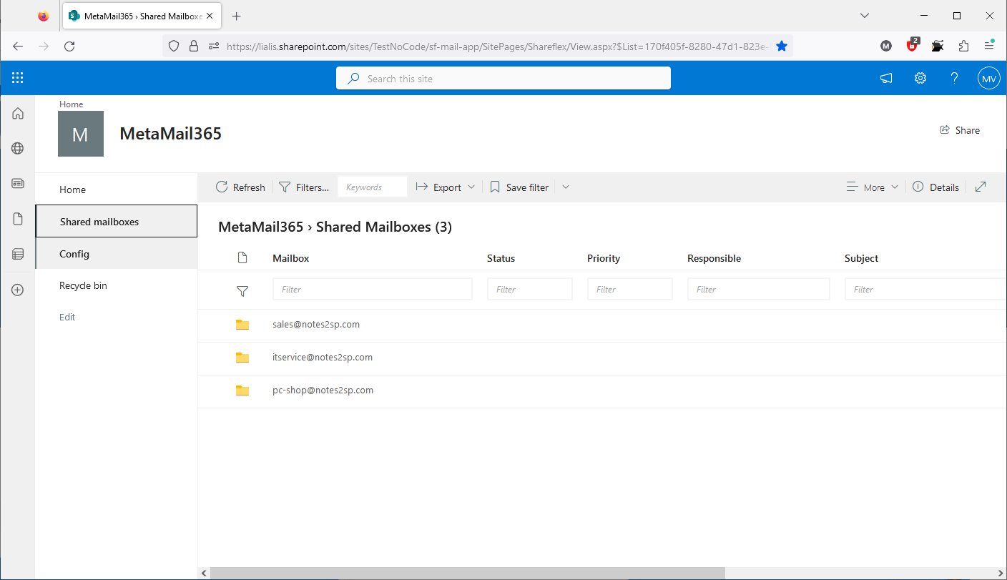
Task: Open the app launcher waffle icon
Action: (18, 78)
